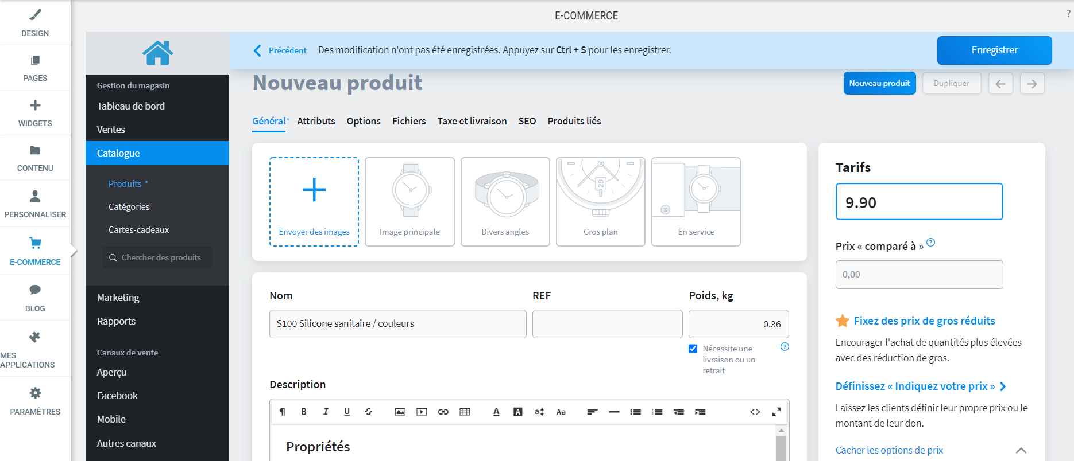1074x461 pixels.
Task: Click Envoyer des images upload box
Action: (314, 202)
